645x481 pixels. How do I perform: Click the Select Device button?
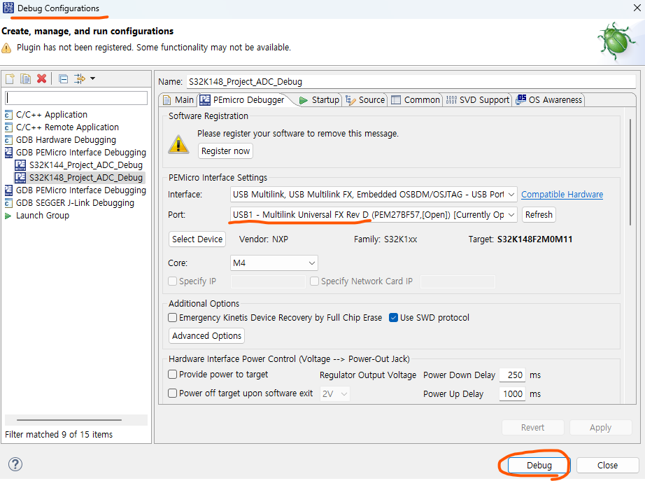(x=197, y=239)
